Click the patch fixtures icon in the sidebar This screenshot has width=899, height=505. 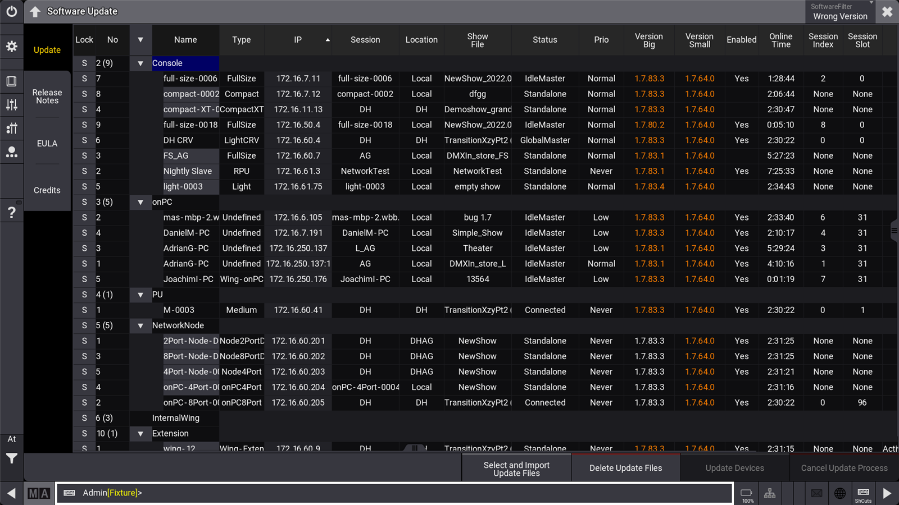point(11,128)
